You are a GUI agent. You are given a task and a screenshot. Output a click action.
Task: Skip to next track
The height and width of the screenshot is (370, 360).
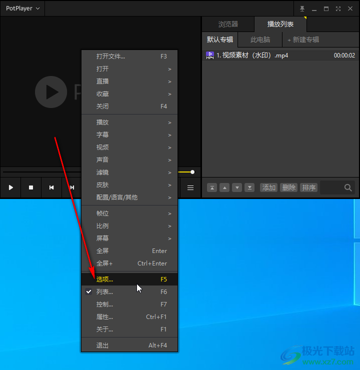click(71, 187)
